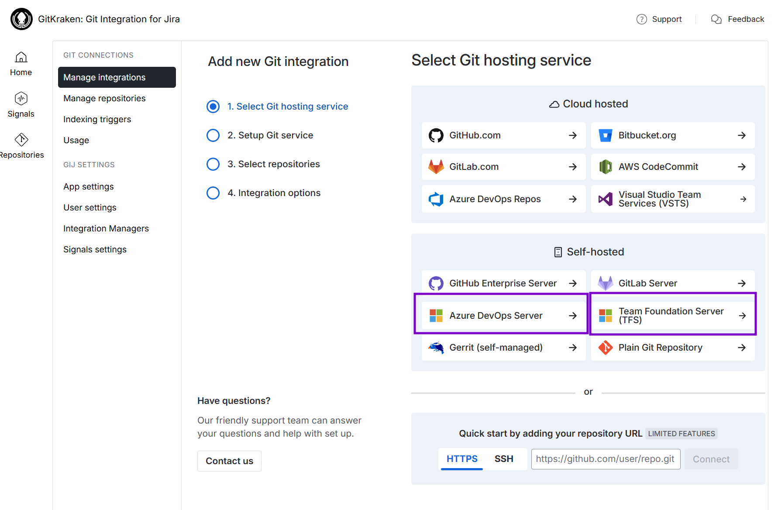
Task: Click the Plain Git Repository icon
Action: pos(605,348)
